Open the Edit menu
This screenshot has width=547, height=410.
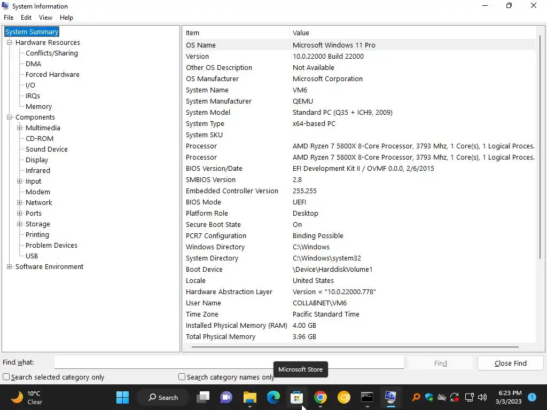point(26,18)
